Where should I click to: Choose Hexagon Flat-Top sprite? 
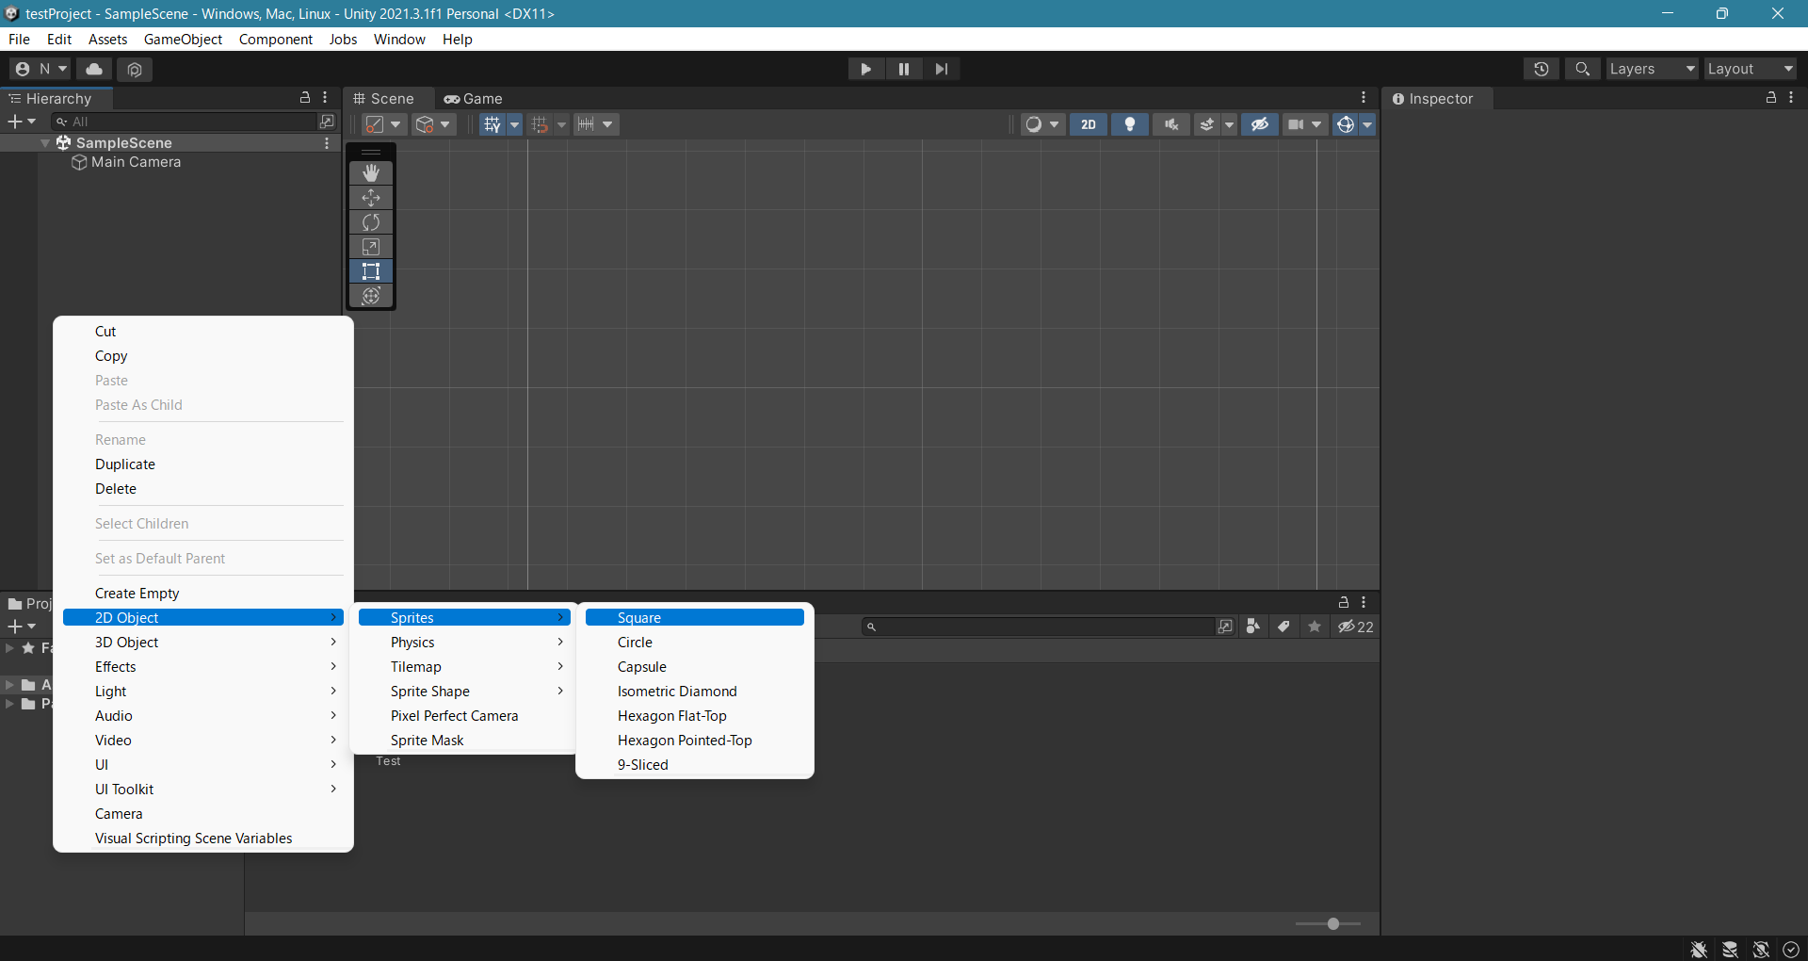(695, 716)
